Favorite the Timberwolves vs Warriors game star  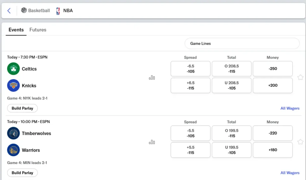coord(300,142)
